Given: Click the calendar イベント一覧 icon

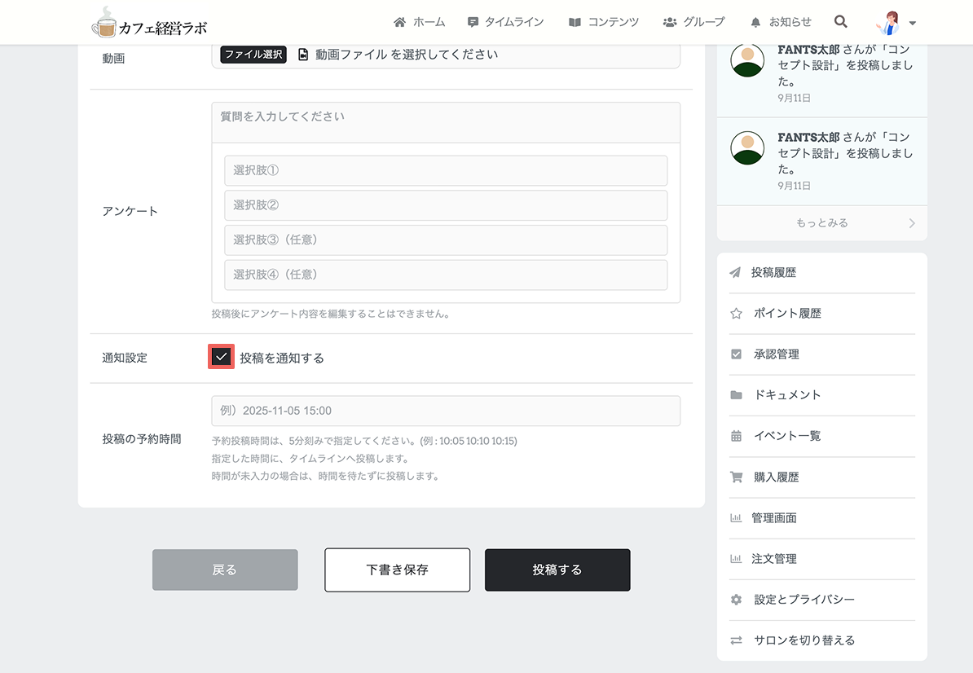Looking at the screenshot, I should 736,436.
